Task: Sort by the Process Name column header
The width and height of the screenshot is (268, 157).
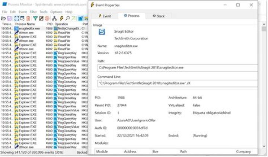Action: (x=25, y=24)
